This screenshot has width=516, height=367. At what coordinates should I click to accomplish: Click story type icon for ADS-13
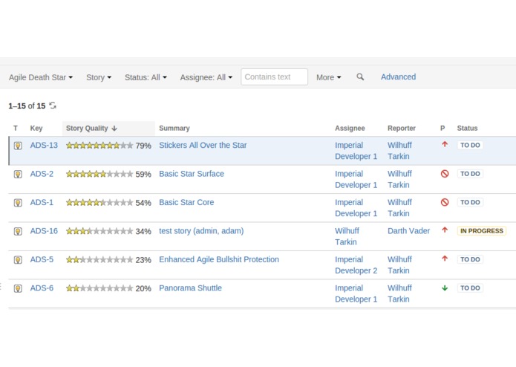(x=18, y=146)
